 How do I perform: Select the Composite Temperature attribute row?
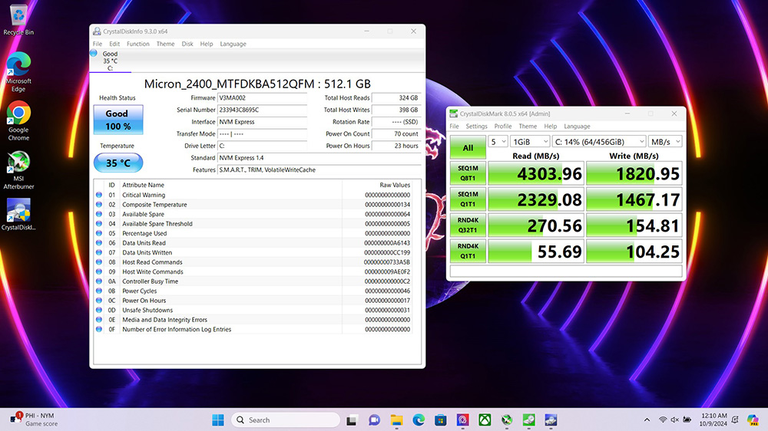point(253,205)
